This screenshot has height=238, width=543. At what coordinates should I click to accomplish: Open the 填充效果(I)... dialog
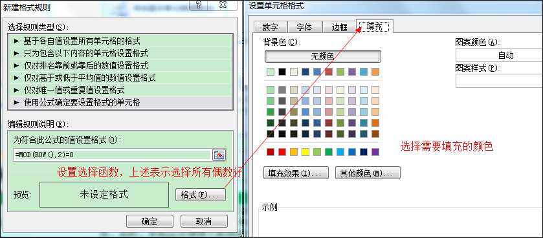click(x=296, y=173)
